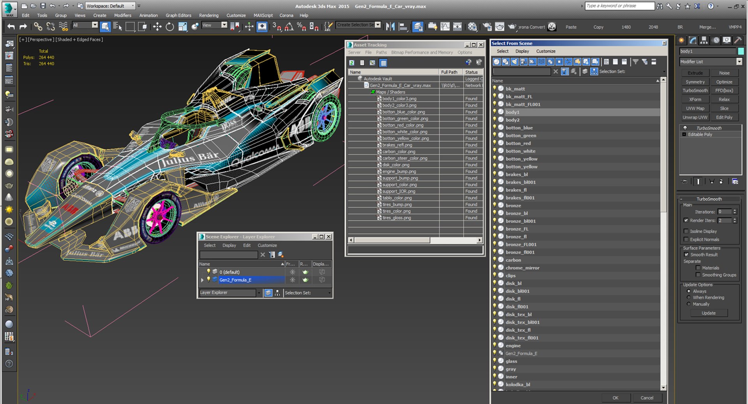The image size is (748, 404).
Task: Select the Select and Link tool
Action: [x=38, y=26]
